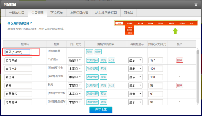Click 功能管理 for 会员特权
This screenshot has width=202, height=116.
coord(92,94)
